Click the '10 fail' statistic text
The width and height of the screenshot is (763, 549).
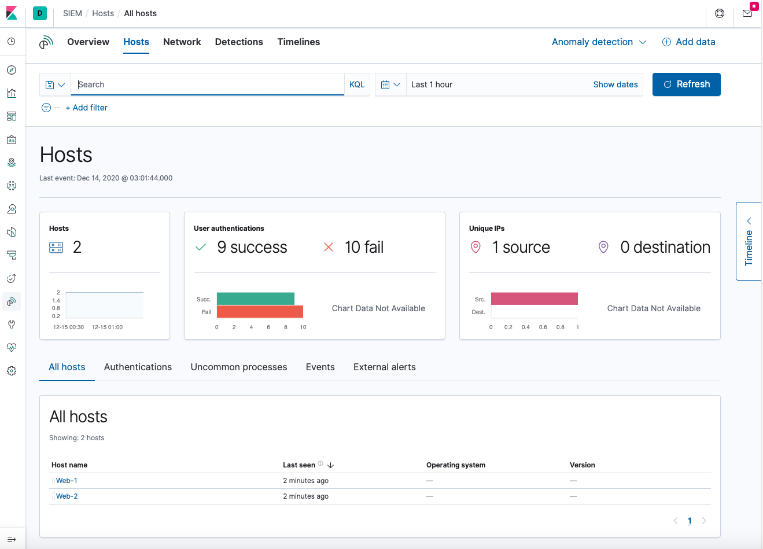[364, 248]
